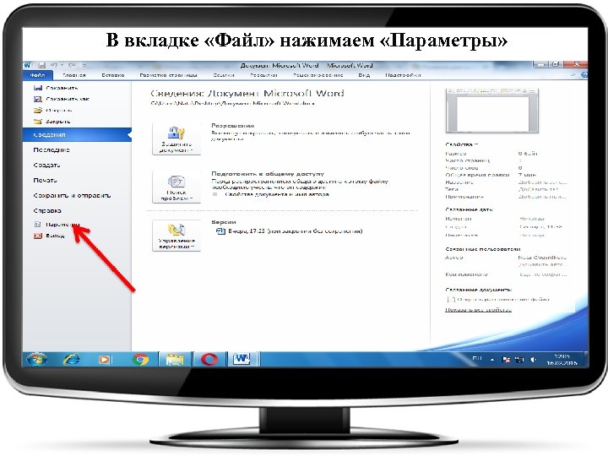Open Windows Media Player from the taskbar
The height and width of the screenshot is (456, 608).
(105, 360)
